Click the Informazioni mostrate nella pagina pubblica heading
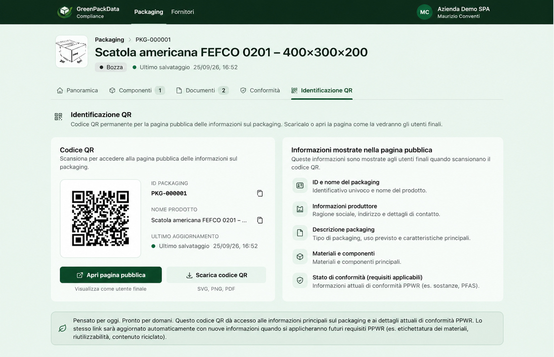 pyautogui.click(x=362, y=150)
